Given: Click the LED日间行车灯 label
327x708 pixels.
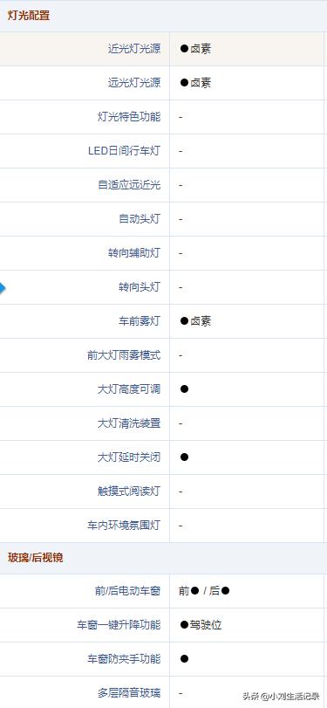Looking at the screenshot, I should click(x=124, y=151).
